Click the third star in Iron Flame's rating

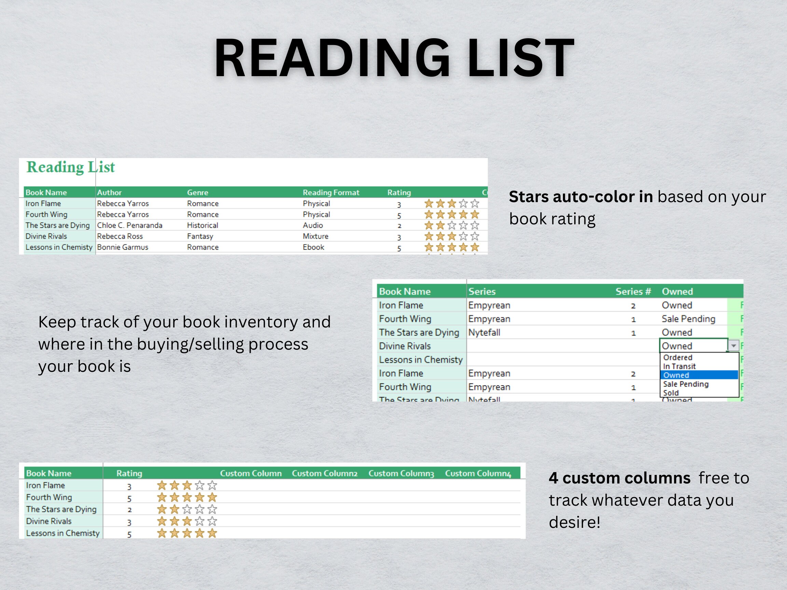click(452, 203)
